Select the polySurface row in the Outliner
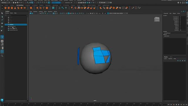This screenshot has width=188, height=106. [16, 26]
